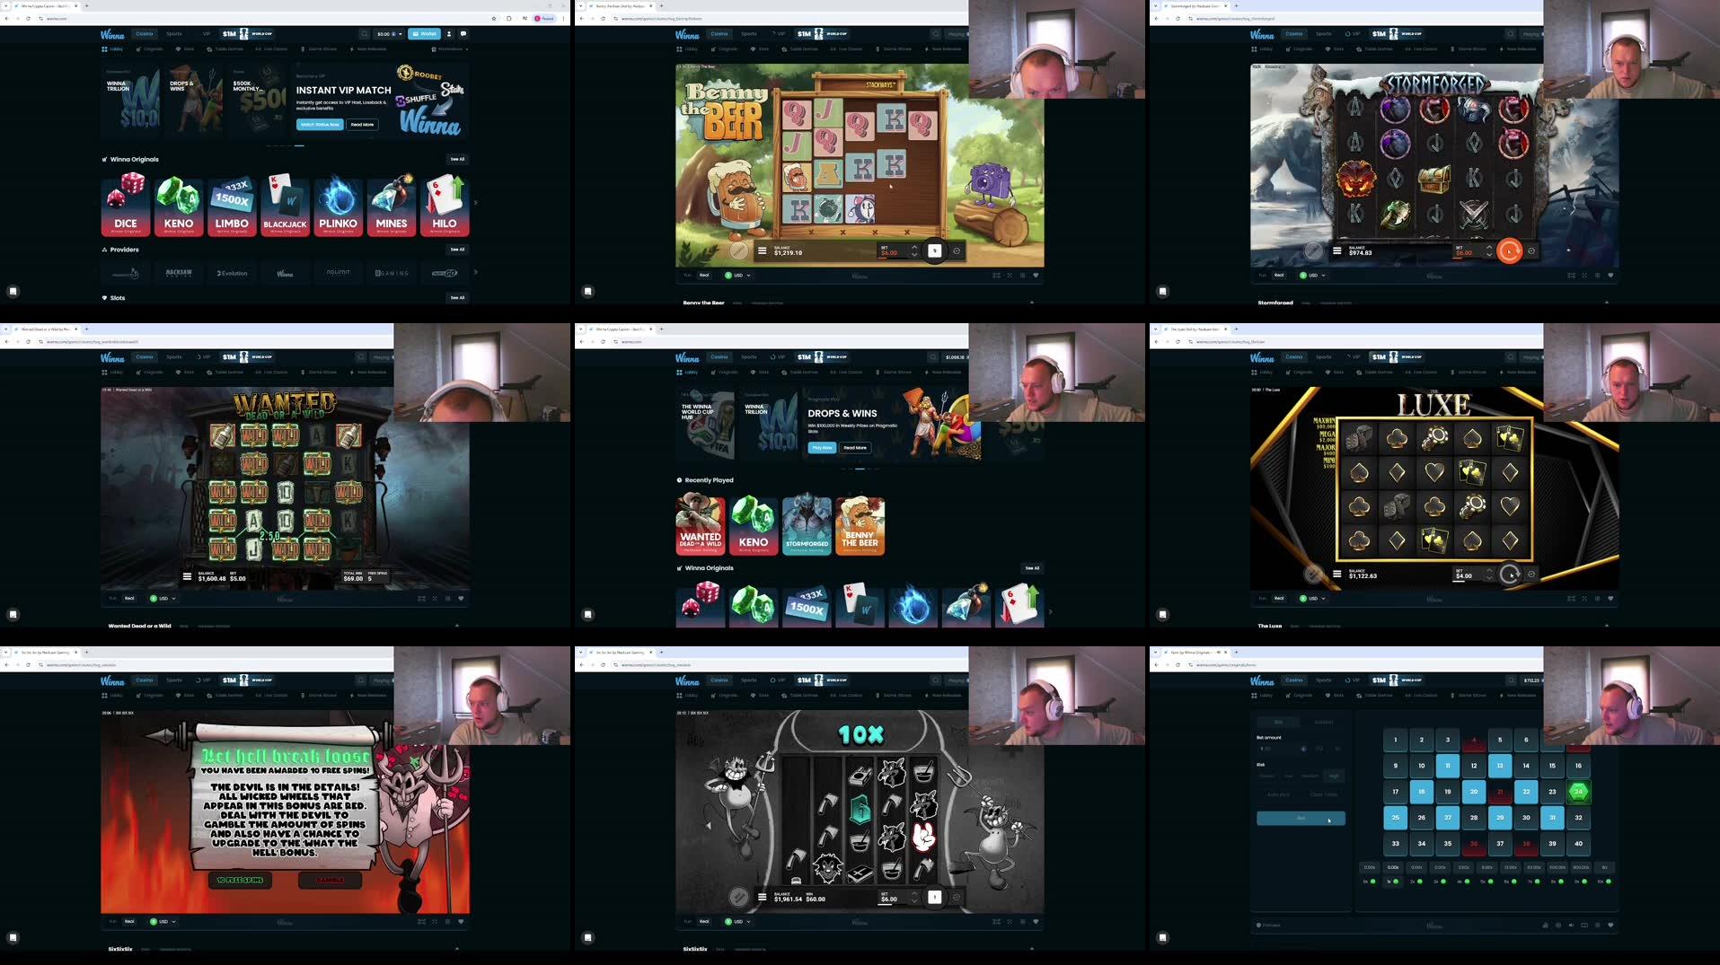
Task: Select the Hacksaw provider logo
Action: pos(179,272)
